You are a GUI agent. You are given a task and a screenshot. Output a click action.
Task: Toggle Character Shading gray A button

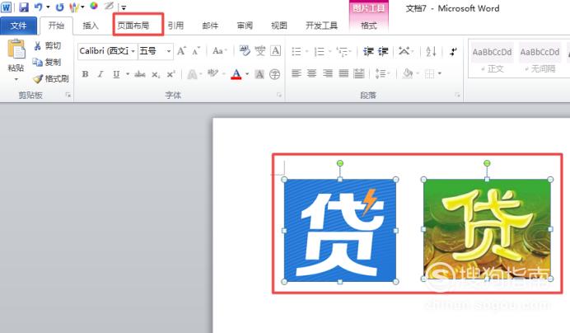point(259,74)
